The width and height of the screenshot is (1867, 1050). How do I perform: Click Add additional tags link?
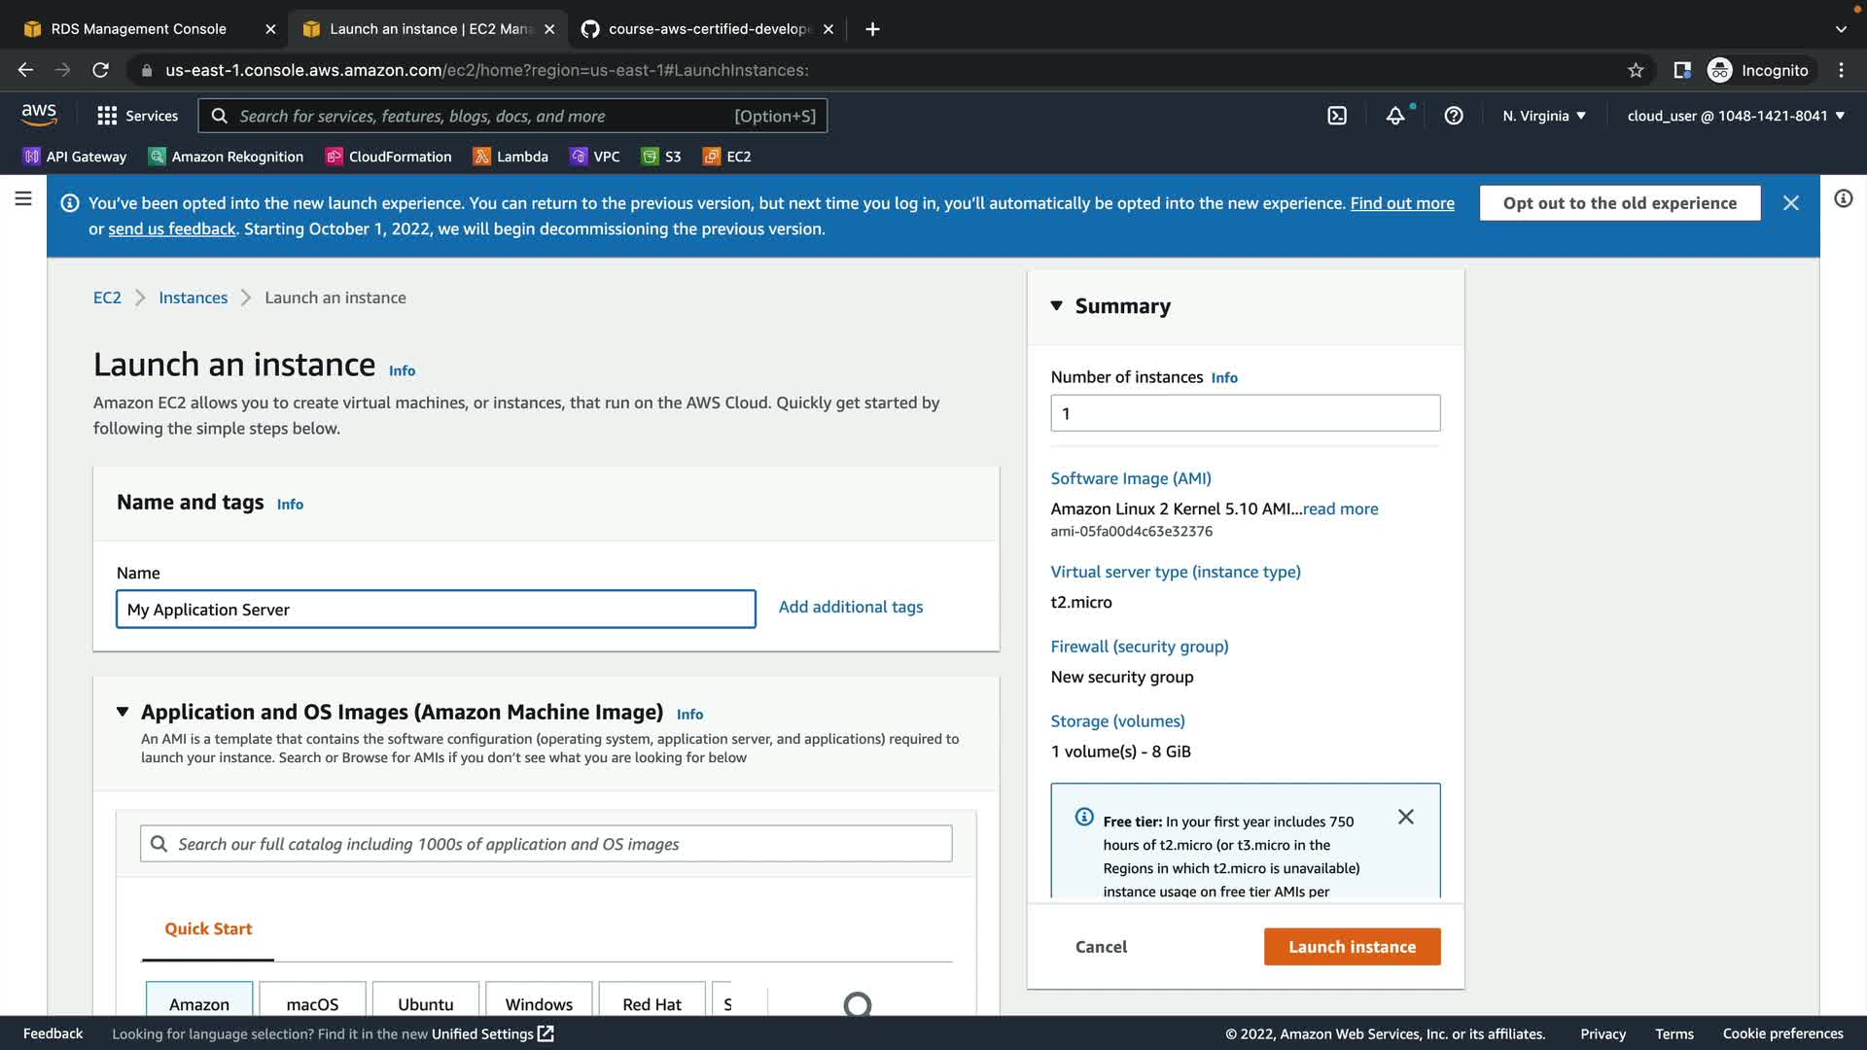point(850,607)
